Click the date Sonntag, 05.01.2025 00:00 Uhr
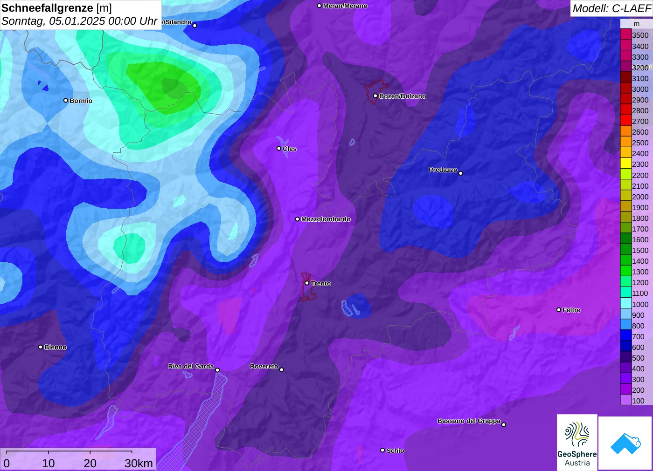 [80, 21]
